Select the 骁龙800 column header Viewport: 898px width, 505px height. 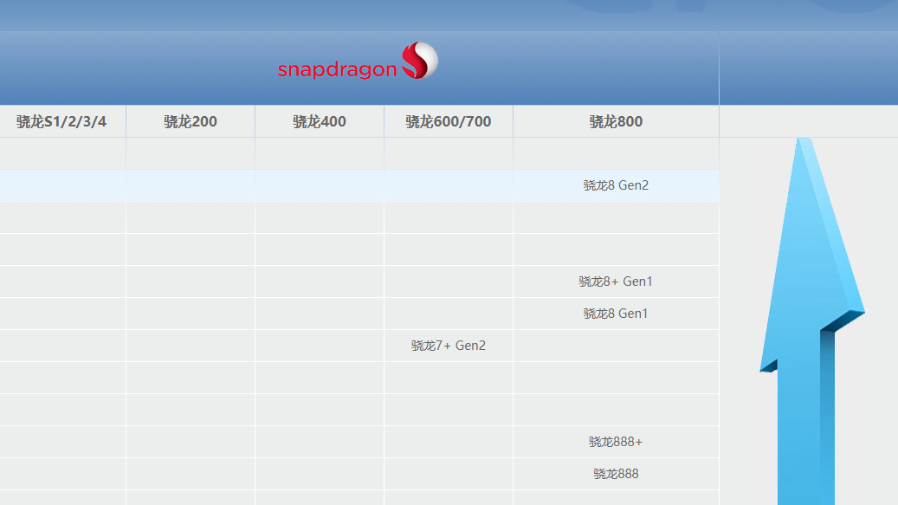click(x=616, y=121)
